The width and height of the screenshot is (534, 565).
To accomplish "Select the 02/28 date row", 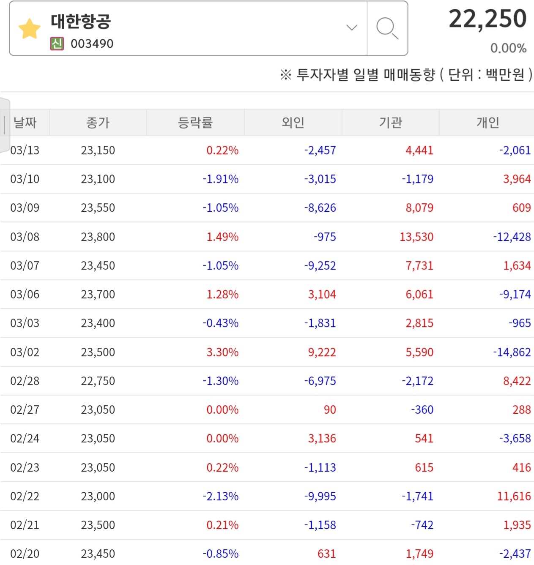I will pos(267,381).
